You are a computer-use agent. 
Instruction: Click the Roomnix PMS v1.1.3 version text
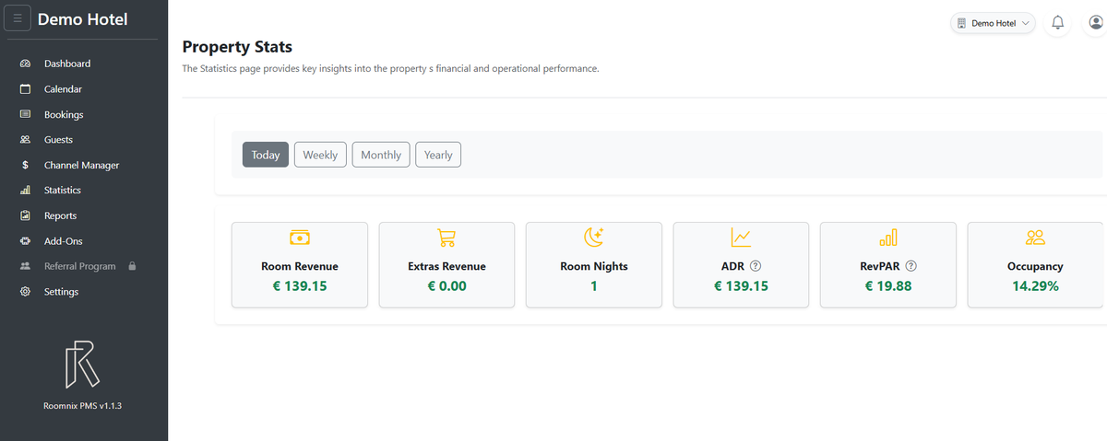[82, 405]
